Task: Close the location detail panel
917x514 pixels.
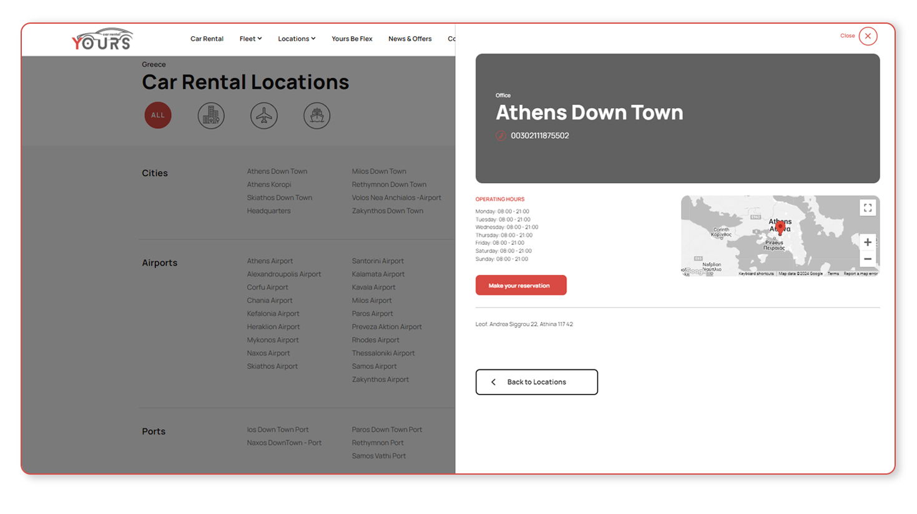Action: pos(867,36)
